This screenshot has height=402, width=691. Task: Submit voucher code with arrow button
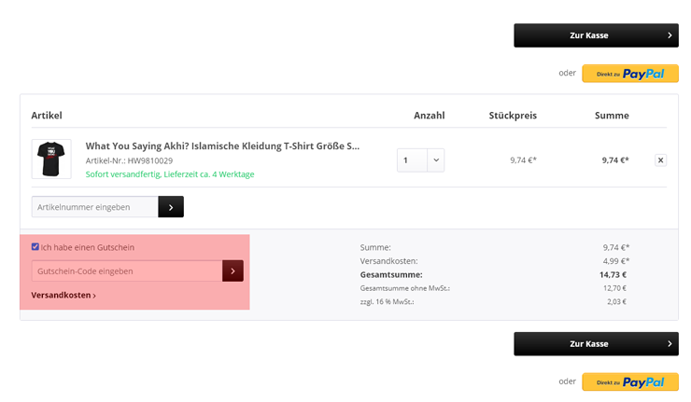coord(233,271)
